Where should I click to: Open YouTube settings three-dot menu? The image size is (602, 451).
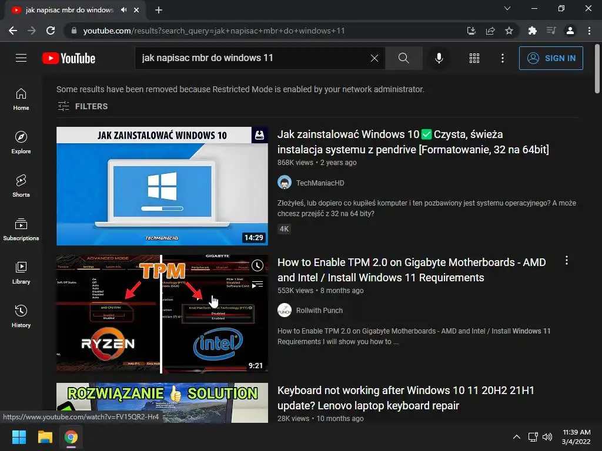pyautogui.click(x=503, y=58)
